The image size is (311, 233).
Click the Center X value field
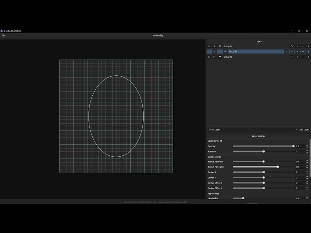(x=300, y=172)
